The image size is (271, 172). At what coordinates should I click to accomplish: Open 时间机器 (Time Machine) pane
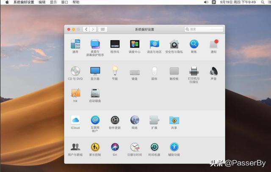point(154,149)
